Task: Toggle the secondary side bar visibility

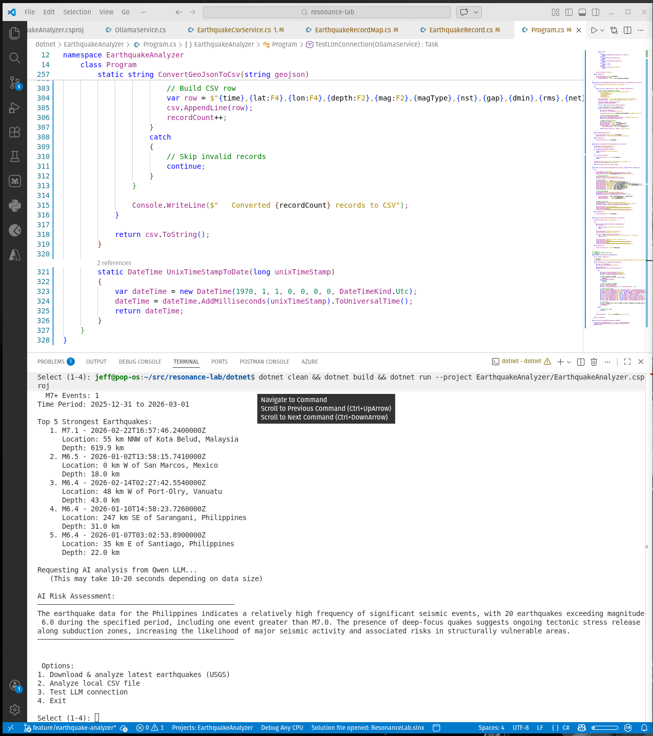Action: 596,12
